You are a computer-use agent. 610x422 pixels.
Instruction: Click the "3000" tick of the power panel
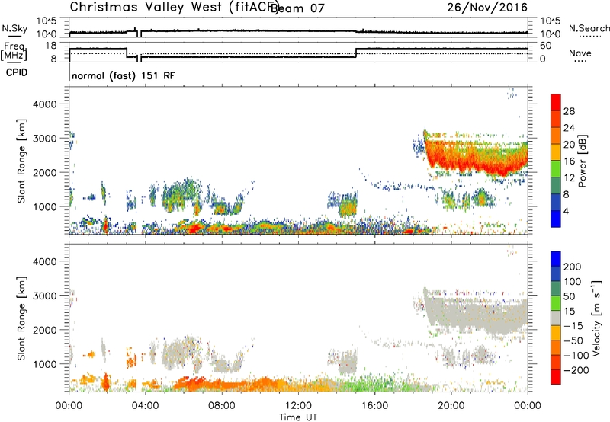pos(45,139)
